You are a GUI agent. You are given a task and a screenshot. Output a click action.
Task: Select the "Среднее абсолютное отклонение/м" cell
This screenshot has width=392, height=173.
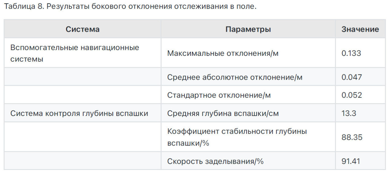click(235, 77)
